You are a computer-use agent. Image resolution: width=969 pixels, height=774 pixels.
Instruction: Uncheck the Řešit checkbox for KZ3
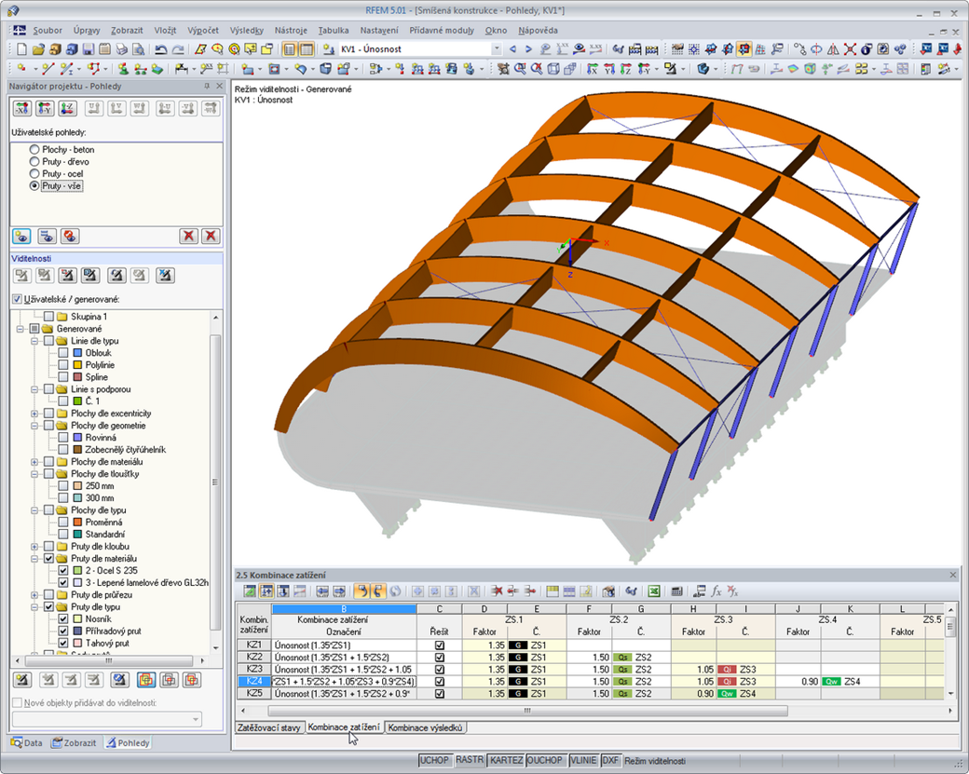point(440,669)
